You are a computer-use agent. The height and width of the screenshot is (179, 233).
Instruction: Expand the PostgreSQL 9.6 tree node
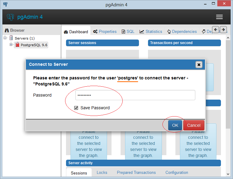coord(11,44)
